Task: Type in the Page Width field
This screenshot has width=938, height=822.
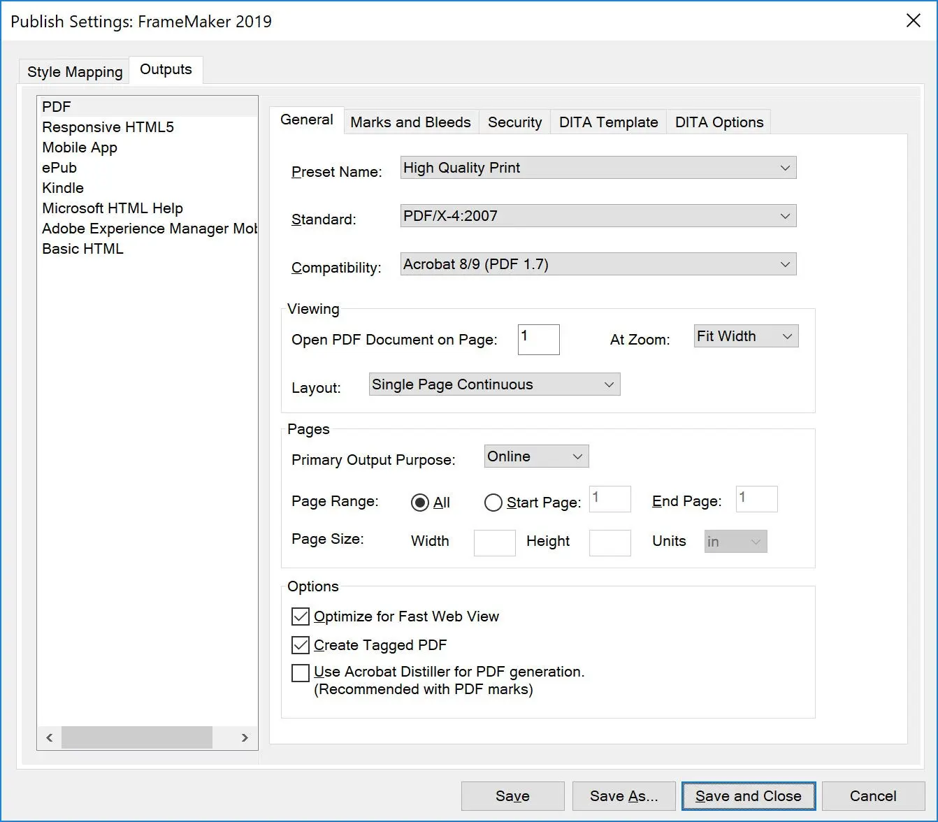Action: [494, 542]
